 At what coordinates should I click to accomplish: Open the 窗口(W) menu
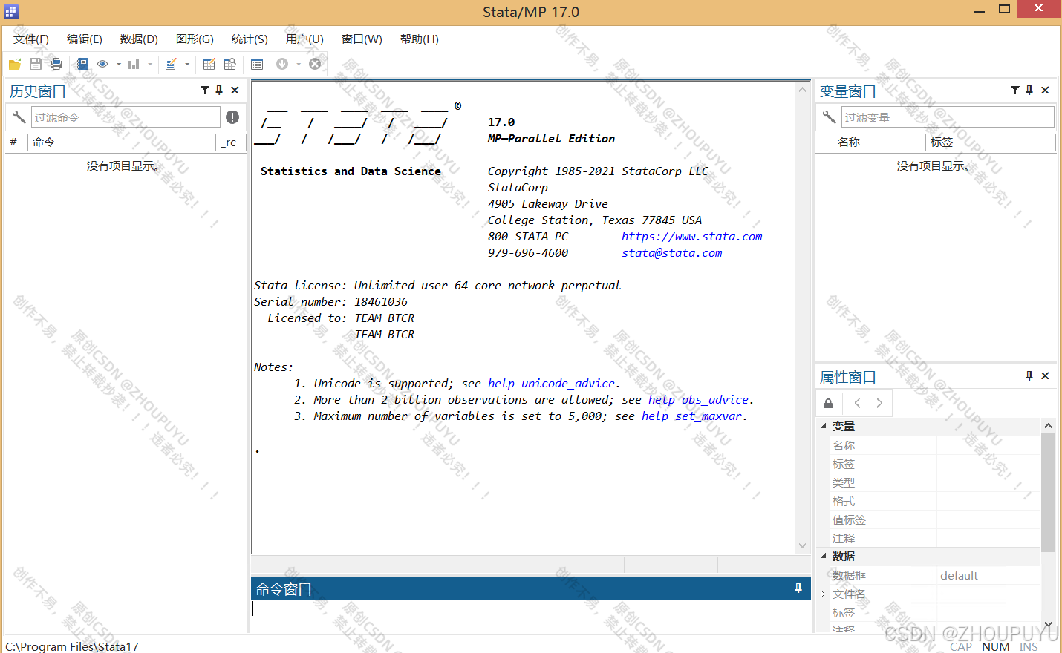[362, 39]
